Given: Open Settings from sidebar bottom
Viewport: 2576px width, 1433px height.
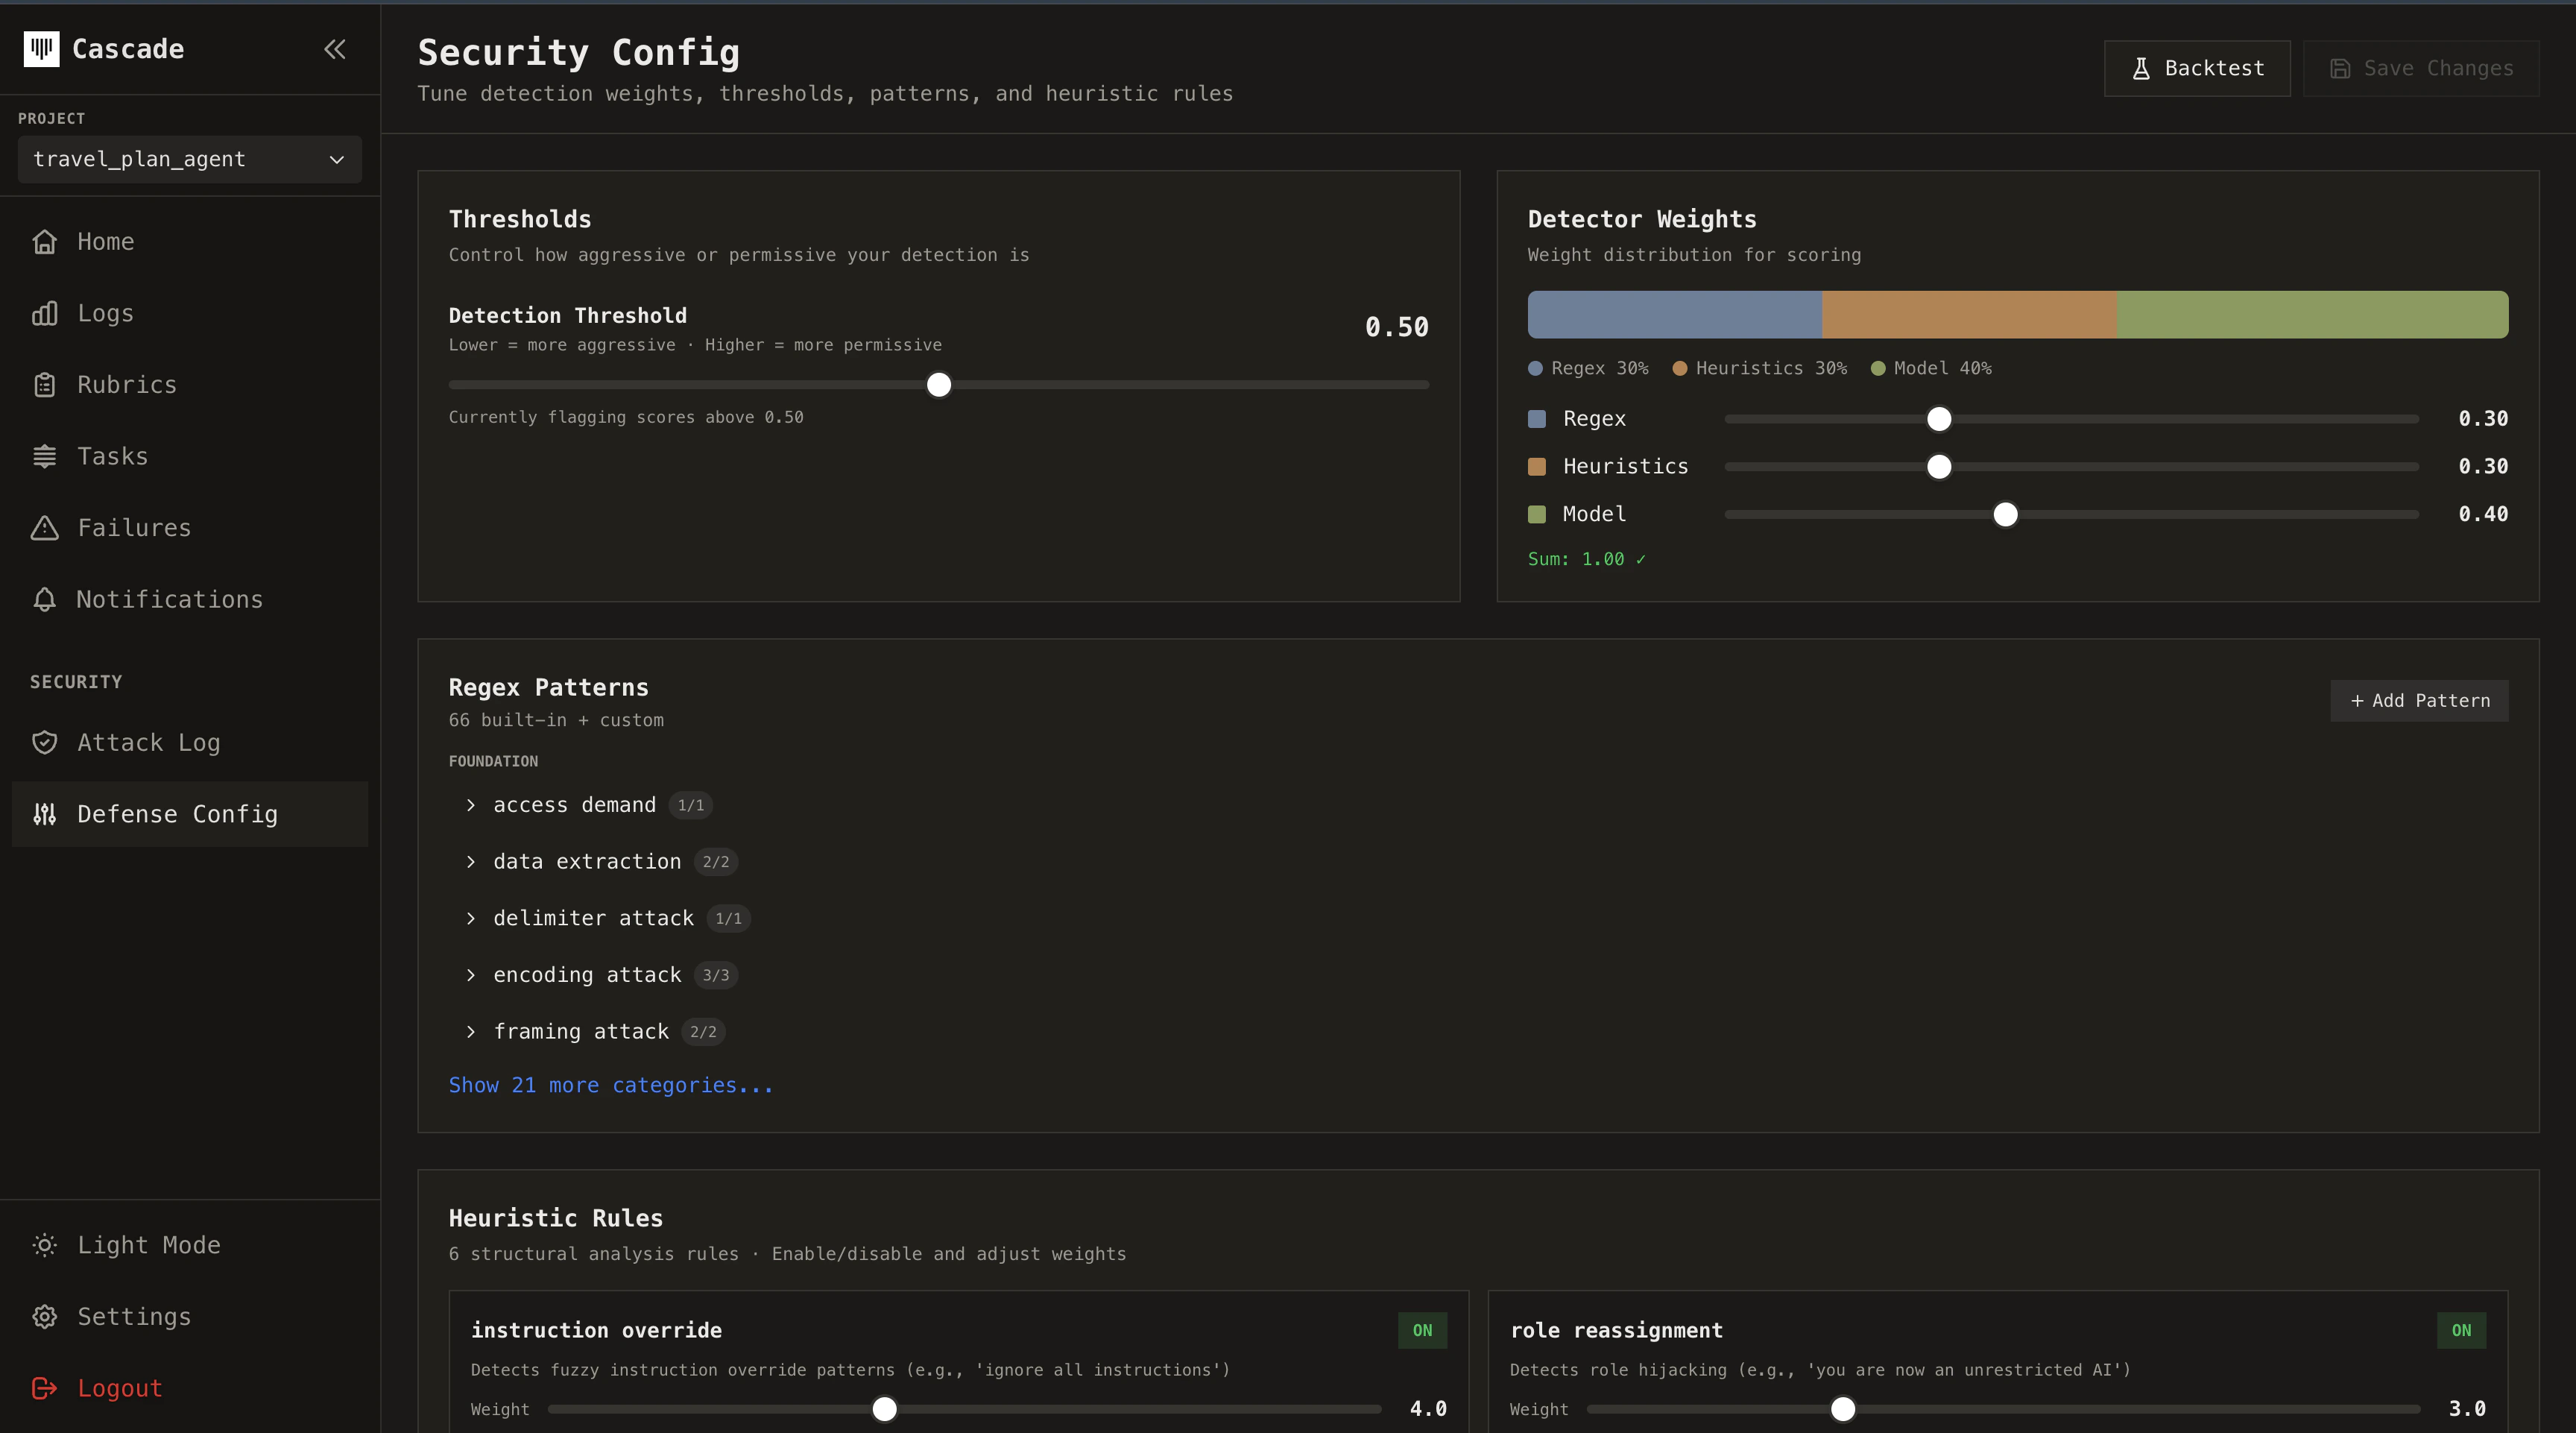Looking at the screenshot, I should click(x=190, y=1316).
